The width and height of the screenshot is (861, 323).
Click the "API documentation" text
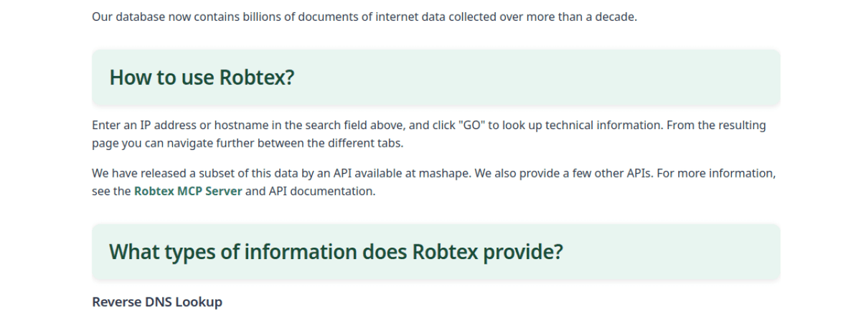321,192
